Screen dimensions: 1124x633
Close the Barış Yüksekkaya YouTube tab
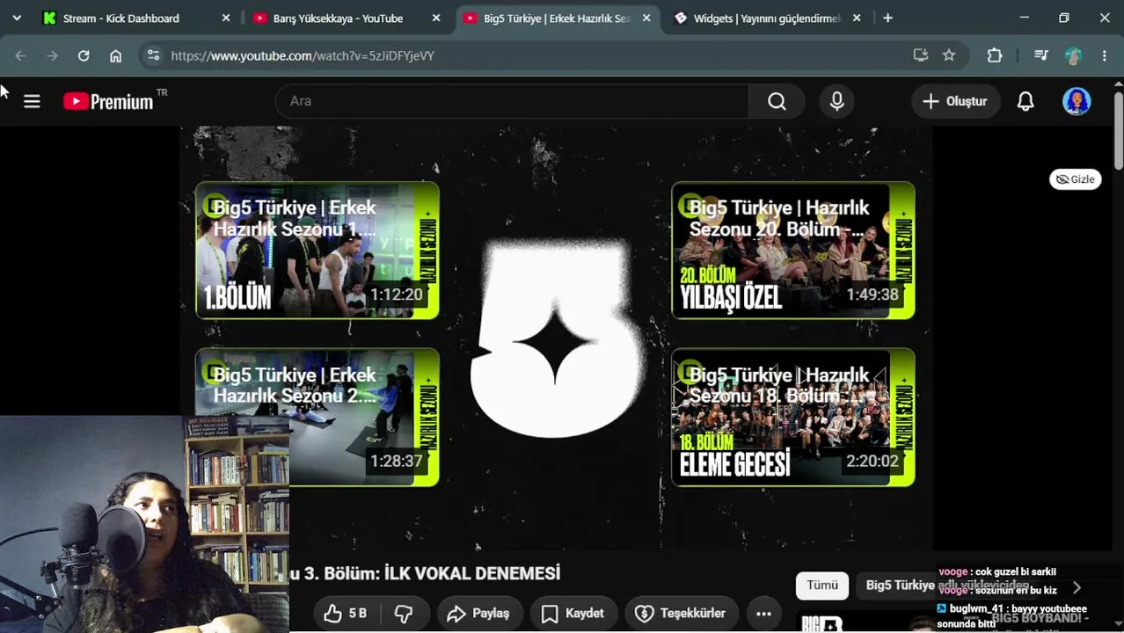pos(436,18)
